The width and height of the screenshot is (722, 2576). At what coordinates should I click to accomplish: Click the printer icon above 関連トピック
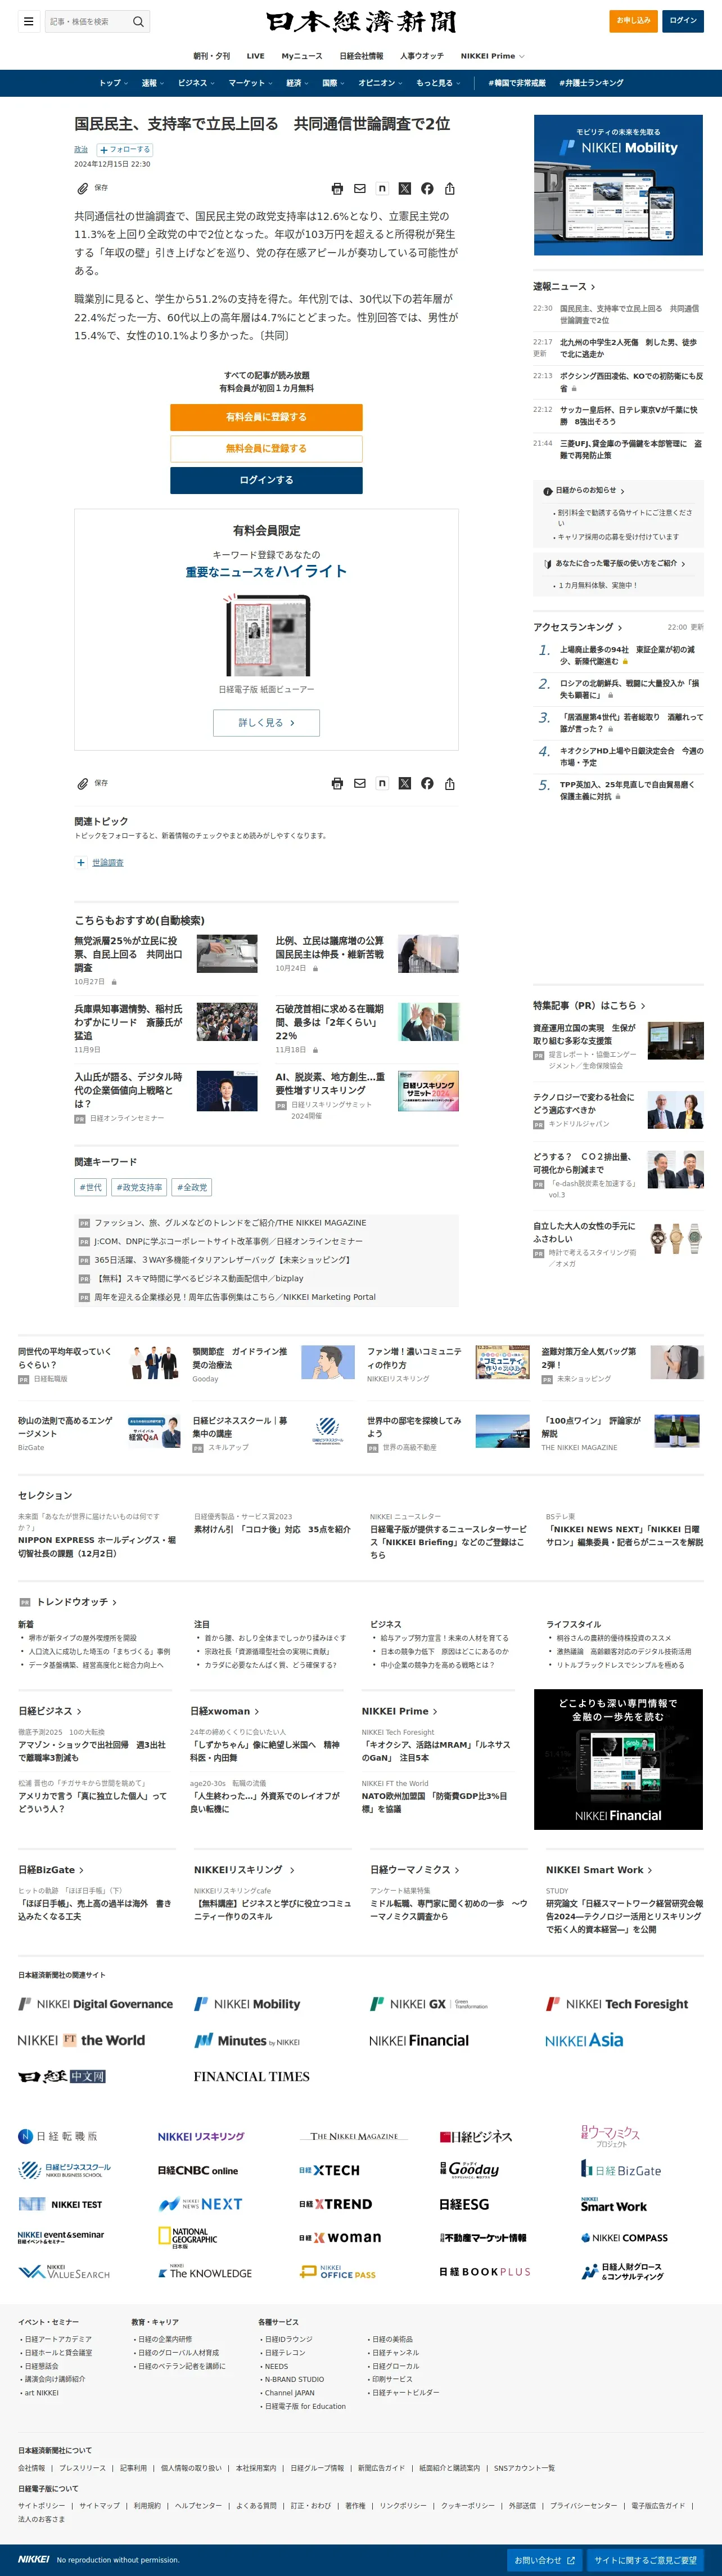click(337, 784)
